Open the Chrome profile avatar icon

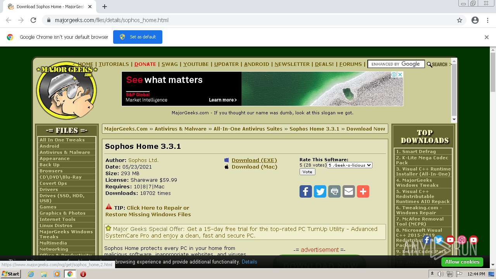(x=475, y=20)
